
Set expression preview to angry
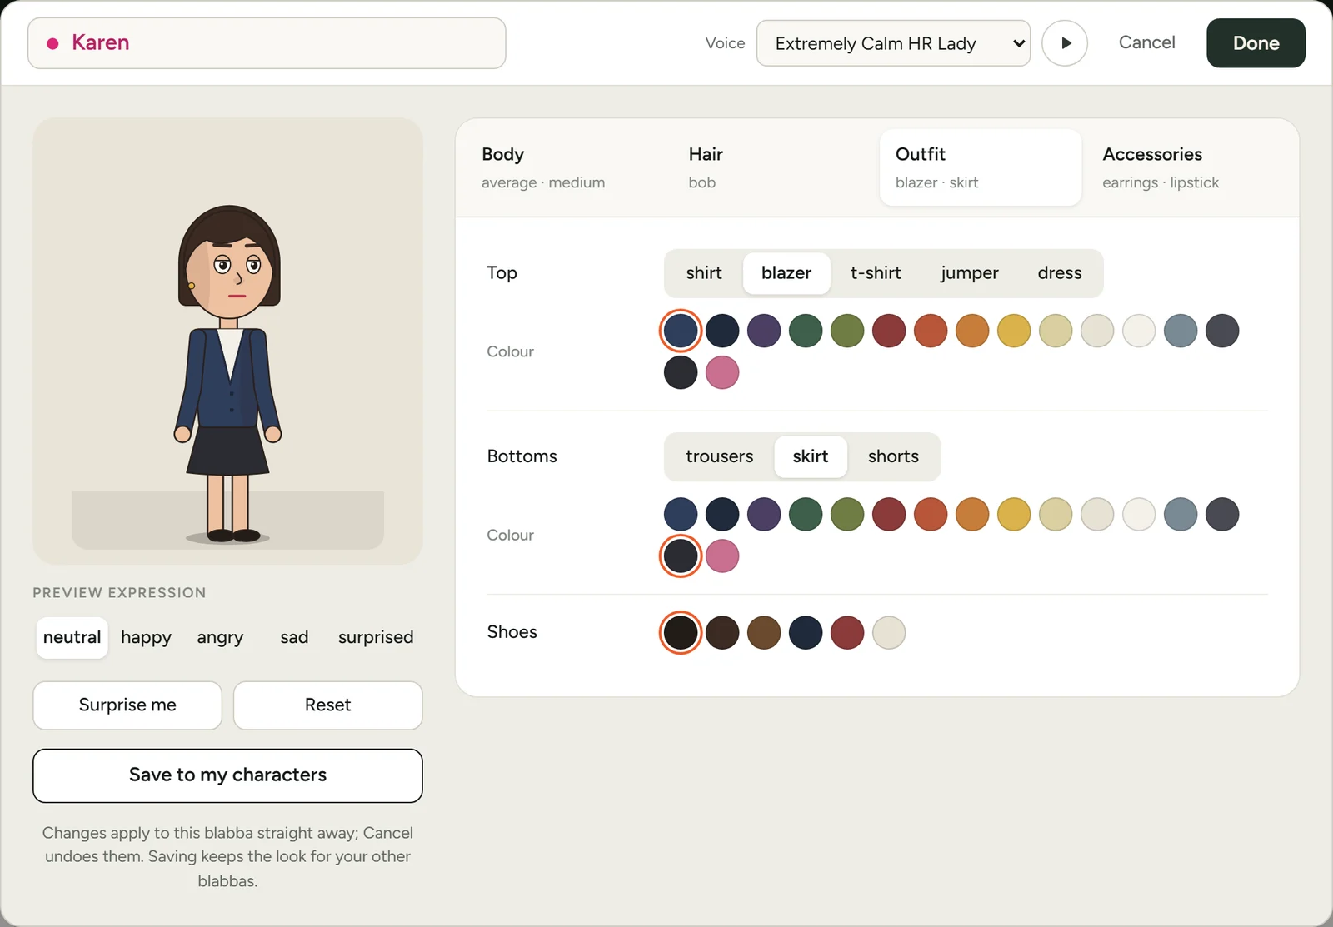click(220, 638)
